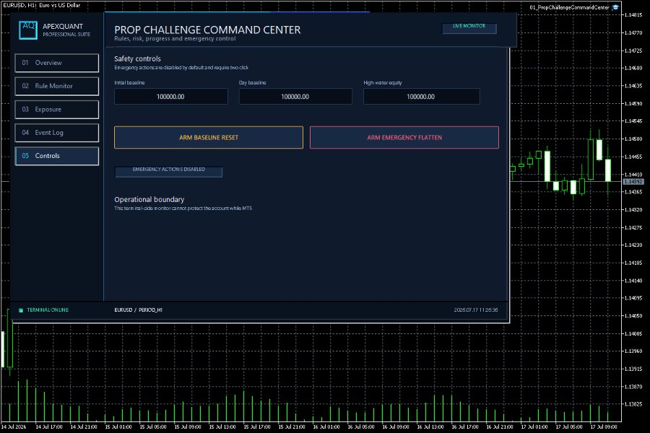Click the EURUSD, H1 chart title text
The image size is (650, 433).
coord(41,5)
